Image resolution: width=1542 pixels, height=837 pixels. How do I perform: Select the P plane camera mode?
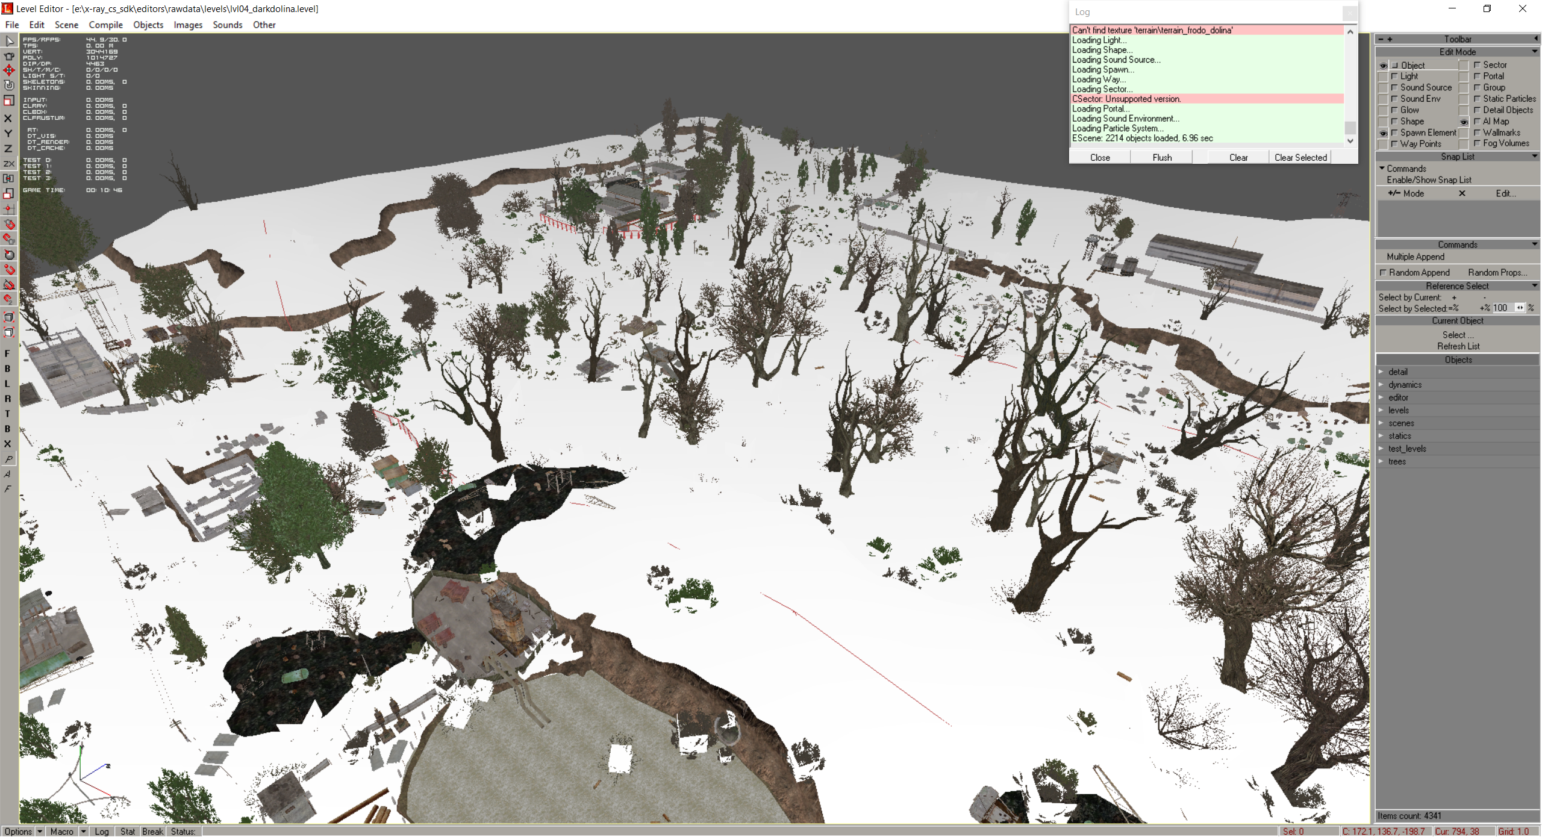coord(8,459)
